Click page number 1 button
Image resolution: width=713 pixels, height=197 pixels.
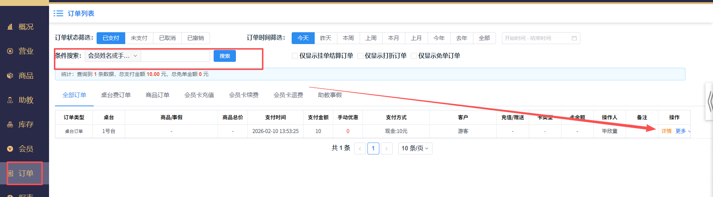click(x=373, y=148)
